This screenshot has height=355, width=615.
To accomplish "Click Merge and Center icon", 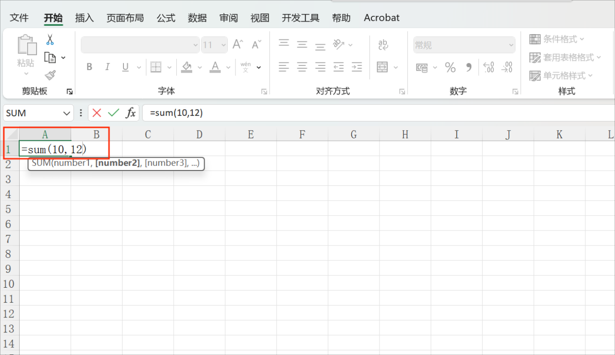I will coord(382,67).
